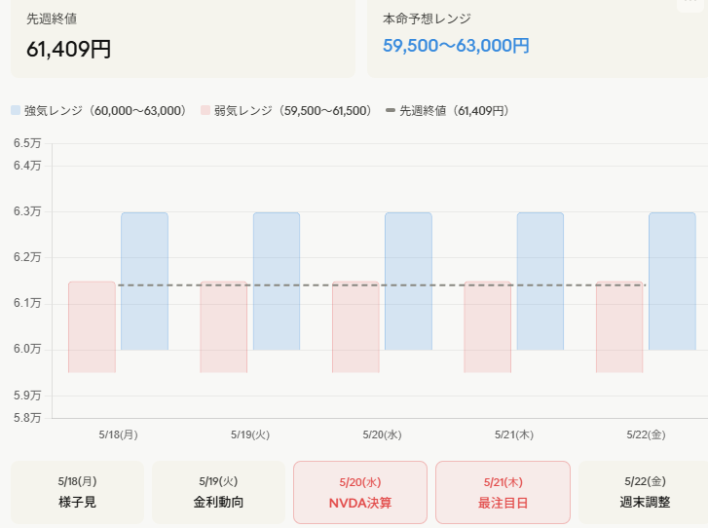Screen dimensions: 708x528
Task: Click the 6.1万 y-axis label
Action: 27,303
